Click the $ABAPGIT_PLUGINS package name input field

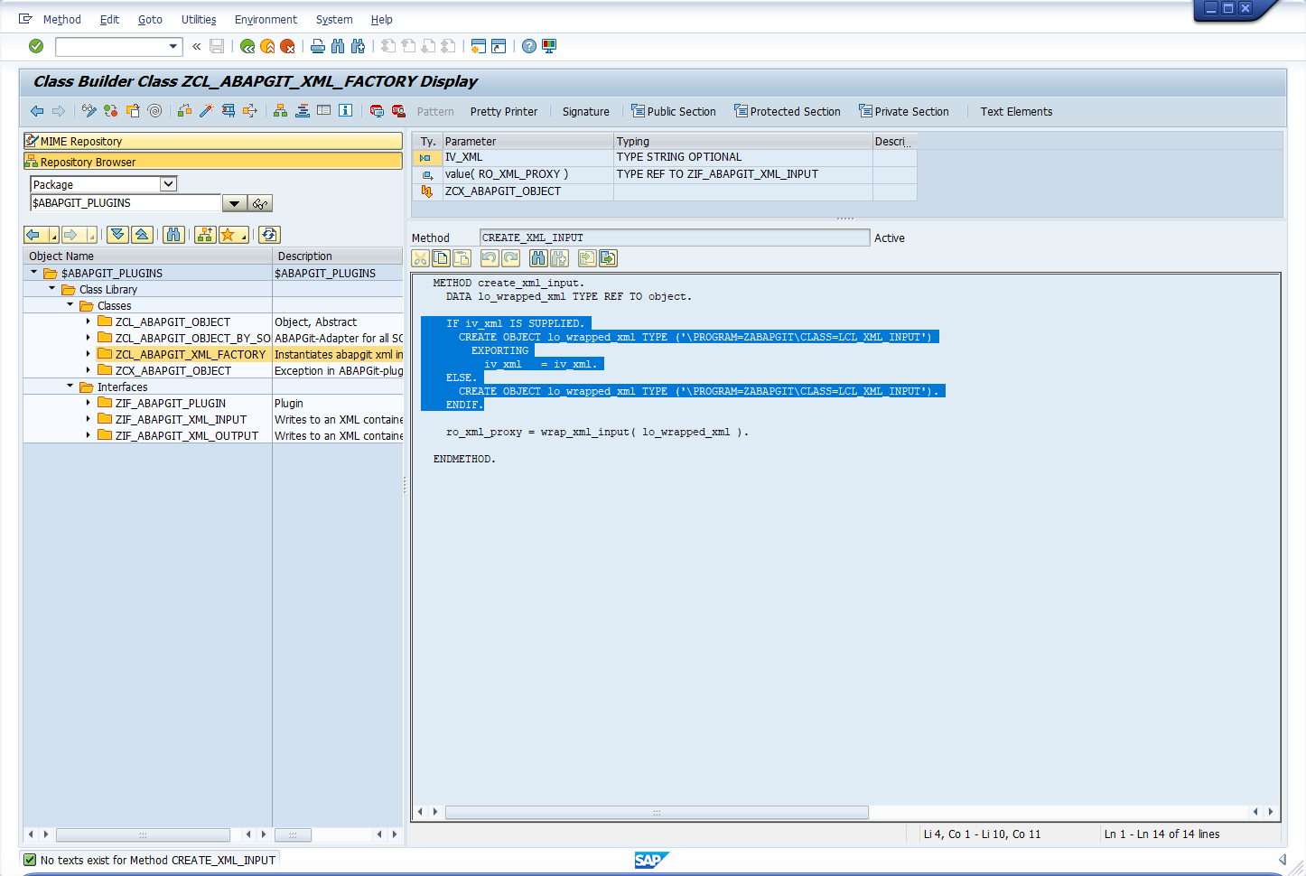(x=126, y=203)
